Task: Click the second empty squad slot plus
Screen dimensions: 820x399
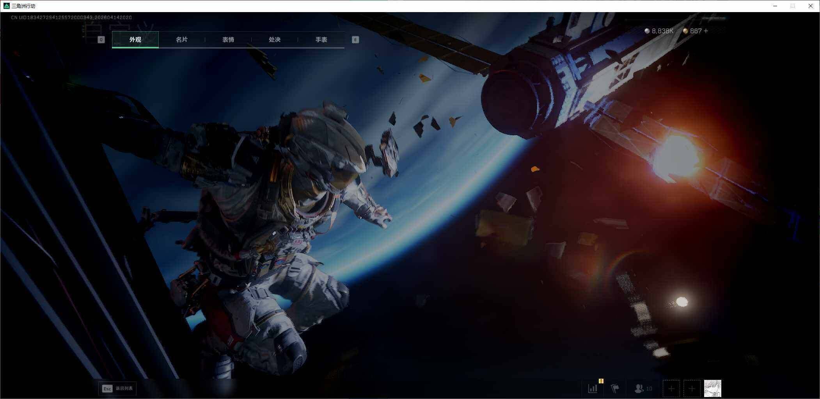Action: (x=692, y=388)
